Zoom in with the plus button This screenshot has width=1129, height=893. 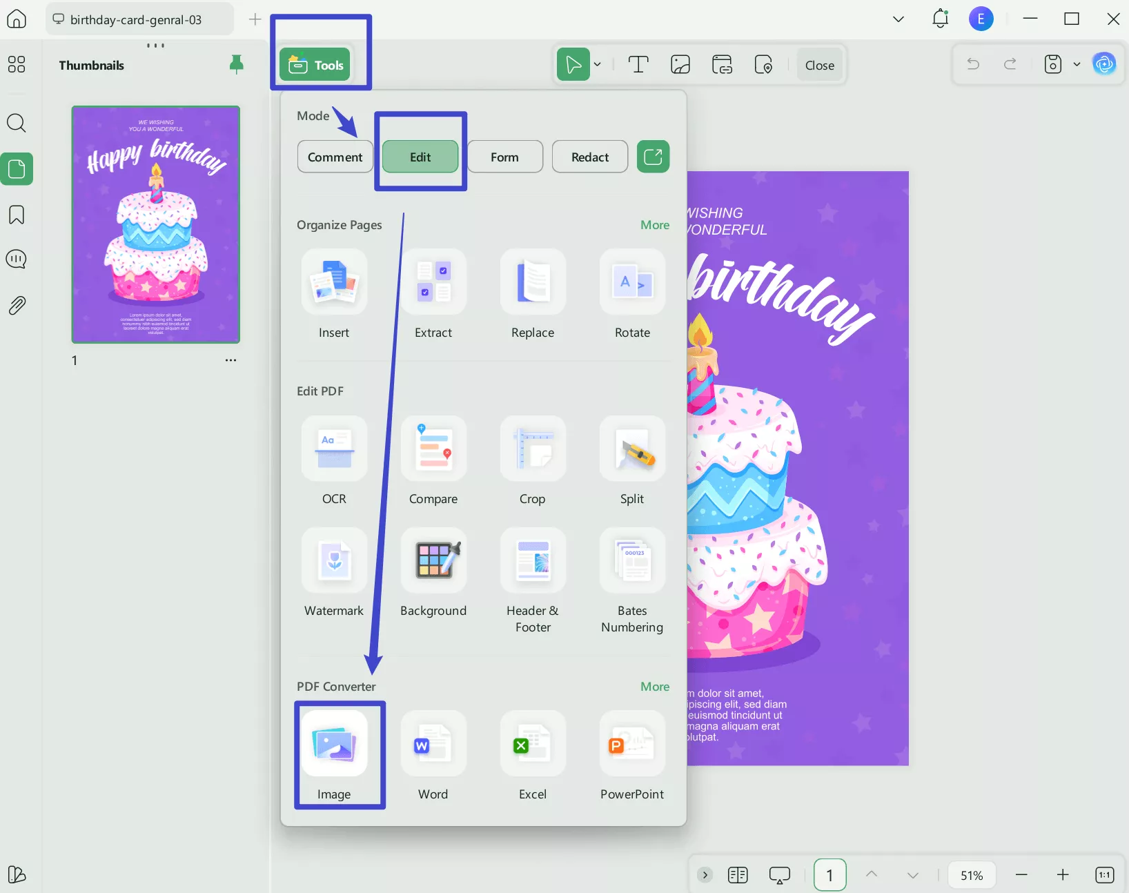[x=1063, y=875]
